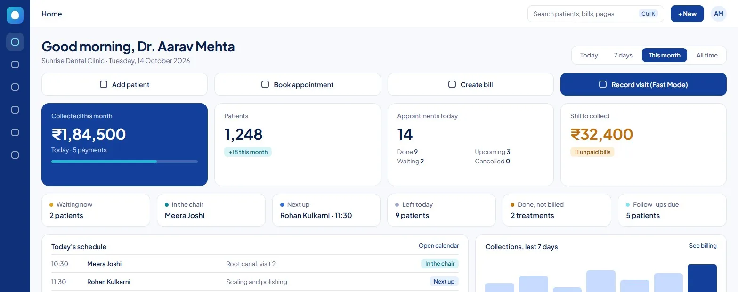This screenshot has width=738, height=292.
Task: Open calendar from Today's schedule
Action: pyautogui.click(x=438, y=246)
